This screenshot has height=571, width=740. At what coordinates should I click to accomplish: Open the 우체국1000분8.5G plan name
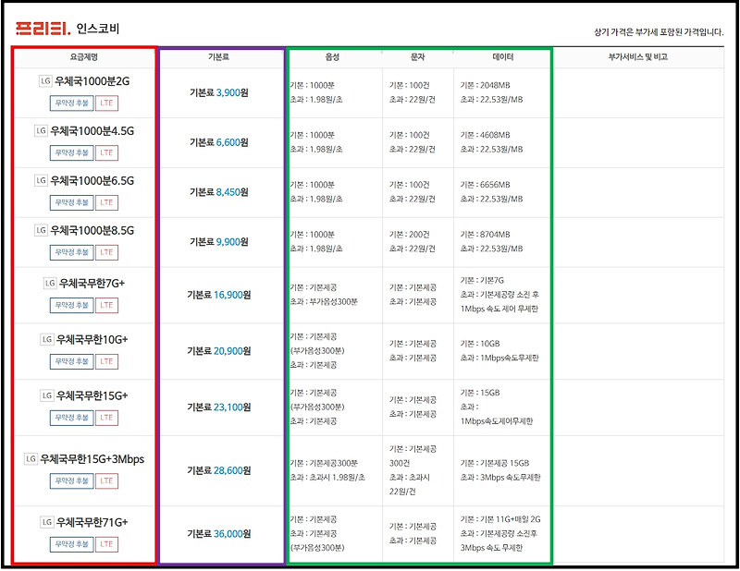point(92,230)
